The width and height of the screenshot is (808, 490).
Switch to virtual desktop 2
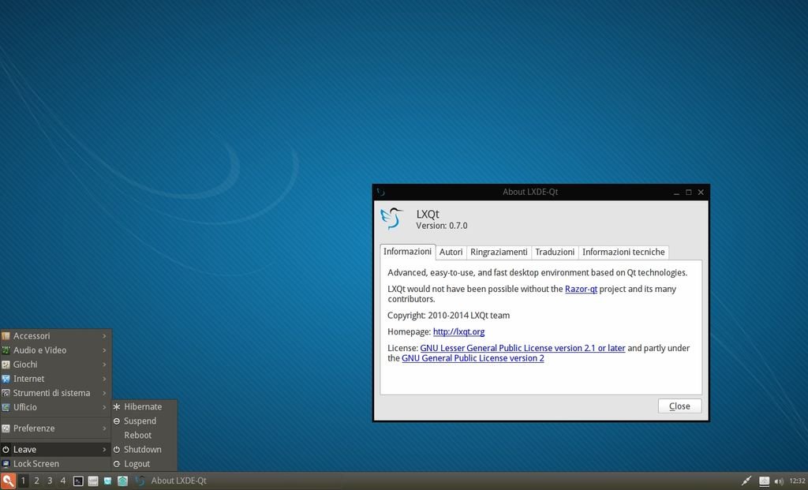(36, 481)
